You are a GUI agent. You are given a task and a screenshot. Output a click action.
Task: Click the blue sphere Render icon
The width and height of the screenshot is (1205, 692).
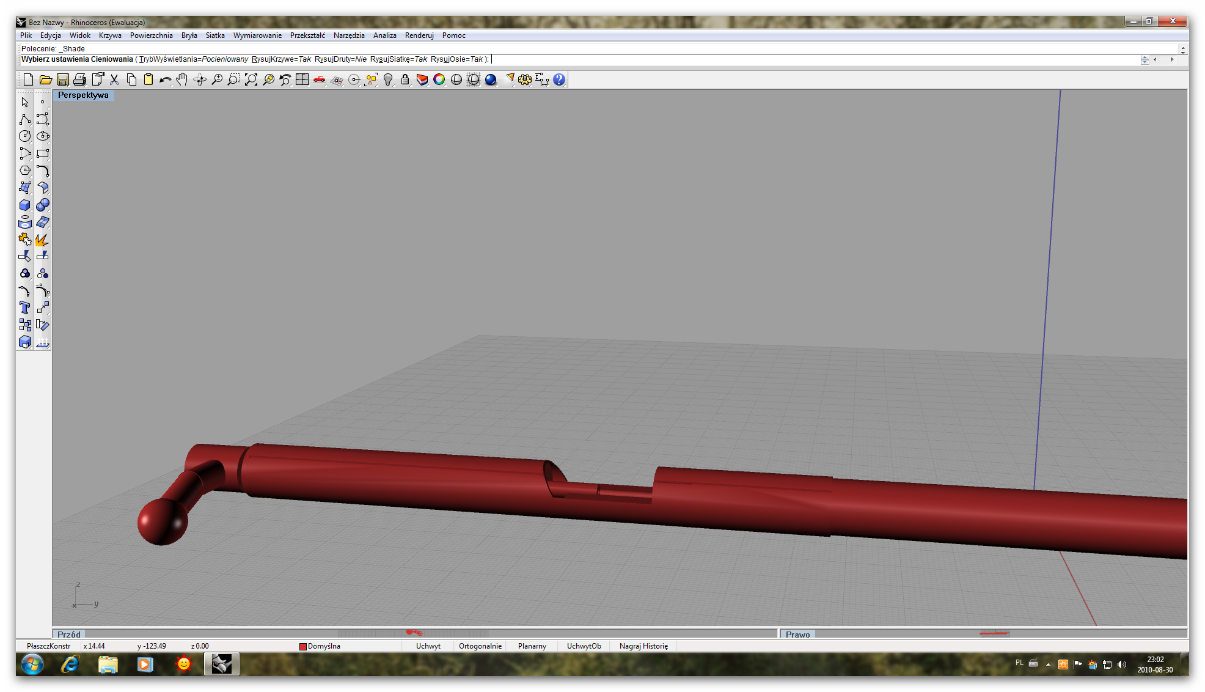tap(491, 79)
